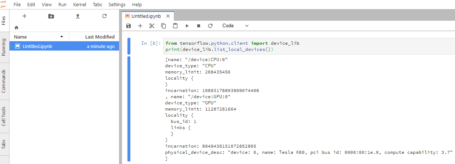Close the Untitled.ipynb notebook tab
Viewport: 455px width, 164px height.
(x=168, y=16)
